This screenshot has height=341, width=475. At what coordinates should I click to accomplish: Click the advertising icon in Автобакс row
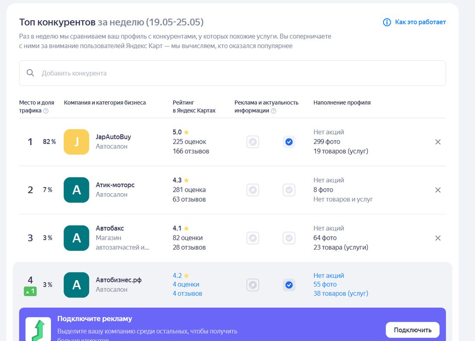click(253, 238)
